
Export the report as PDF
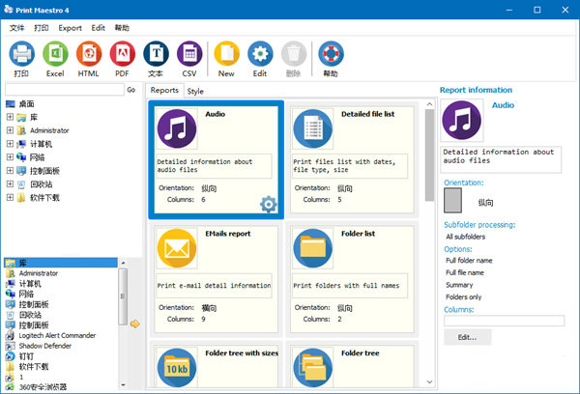122,54
